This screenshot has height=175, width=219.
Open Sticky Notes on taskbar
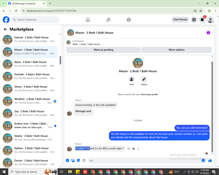[x=78, y=172]
